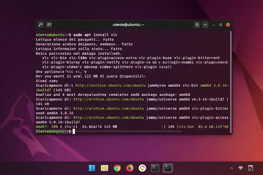The width and height of the screenshot is (263, 175).
Task: Open the archive link for vlc-plugin-access
Action: 108,118
